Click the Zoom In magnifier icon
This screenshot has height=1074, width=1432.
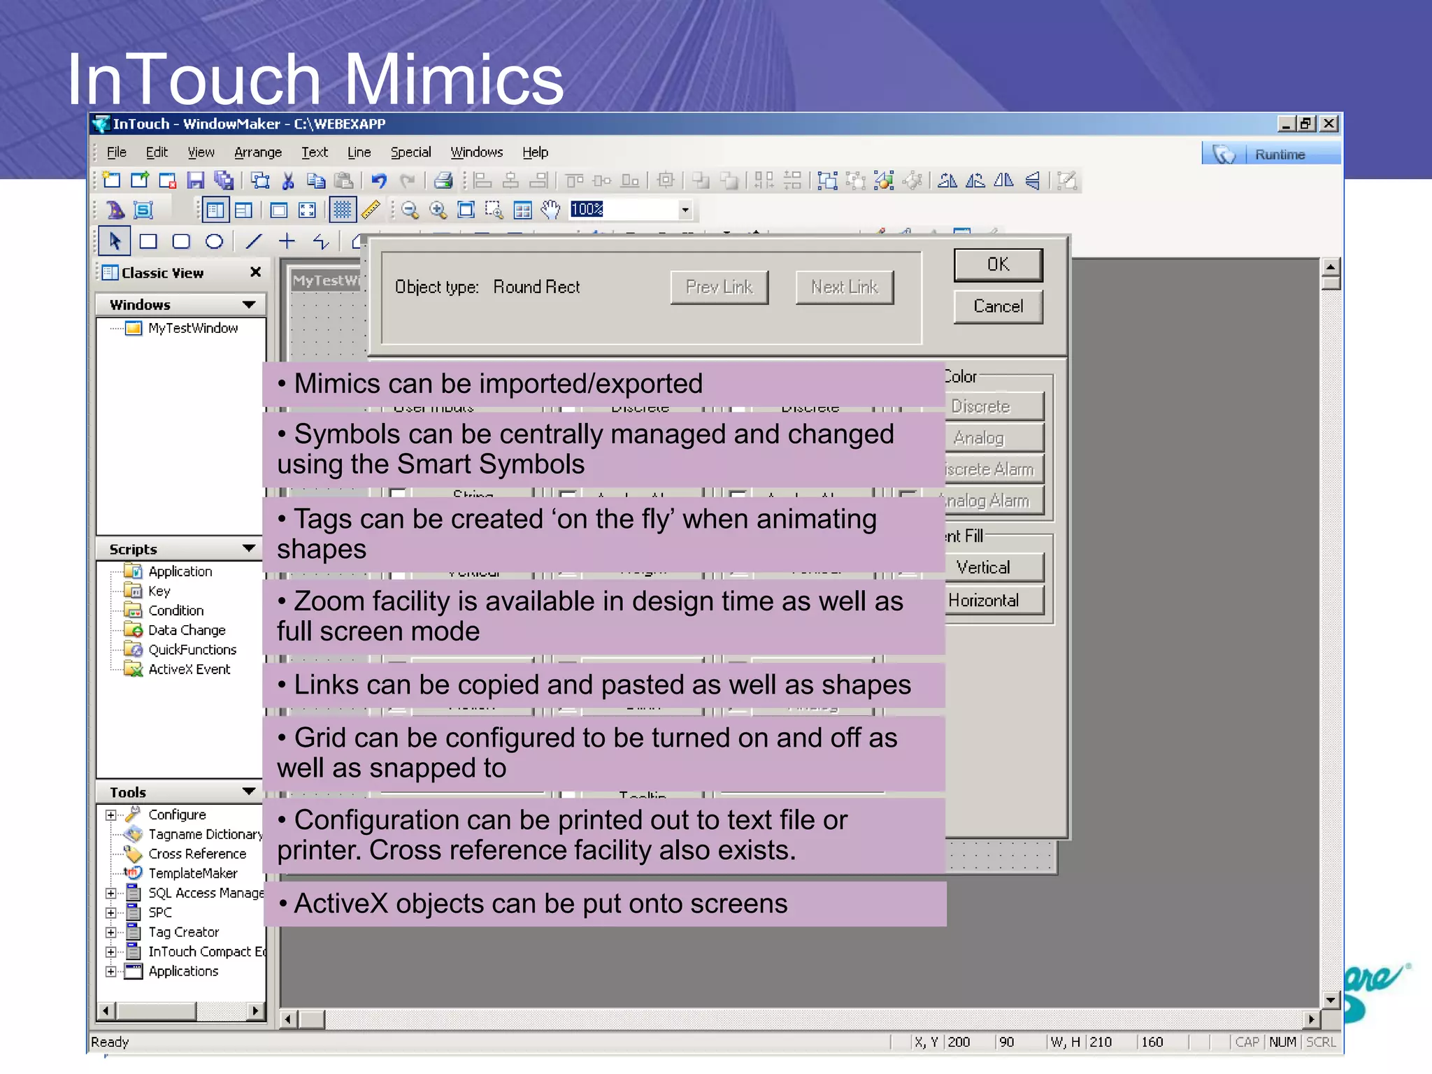click(438, 210)
